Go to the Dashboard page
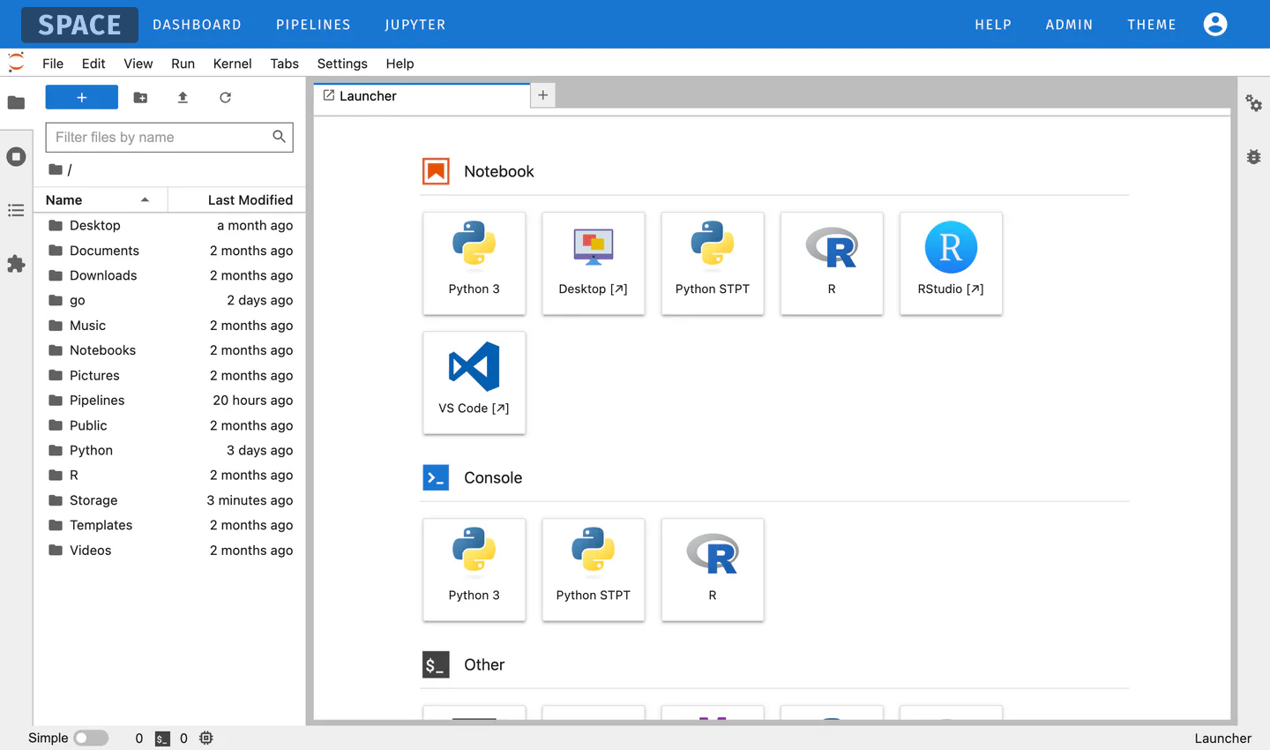 pyautogui.click(x=197, y=25)
